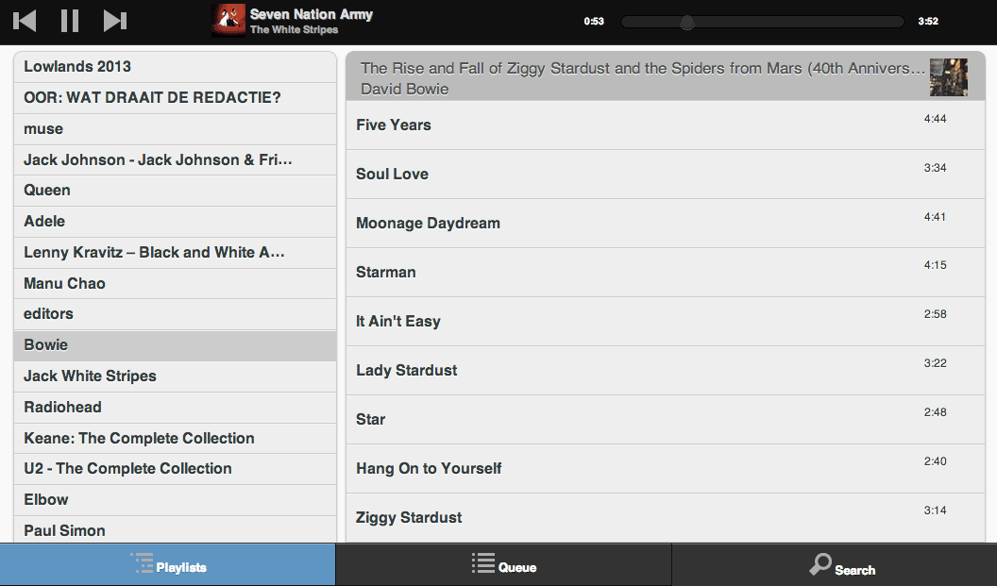Skip to previous track
This screenshot has height=586, width=997.
coord(25,21)
